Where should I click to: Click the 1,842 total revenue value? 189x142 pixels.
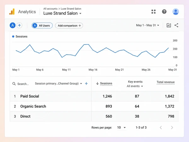click(169, 96)
